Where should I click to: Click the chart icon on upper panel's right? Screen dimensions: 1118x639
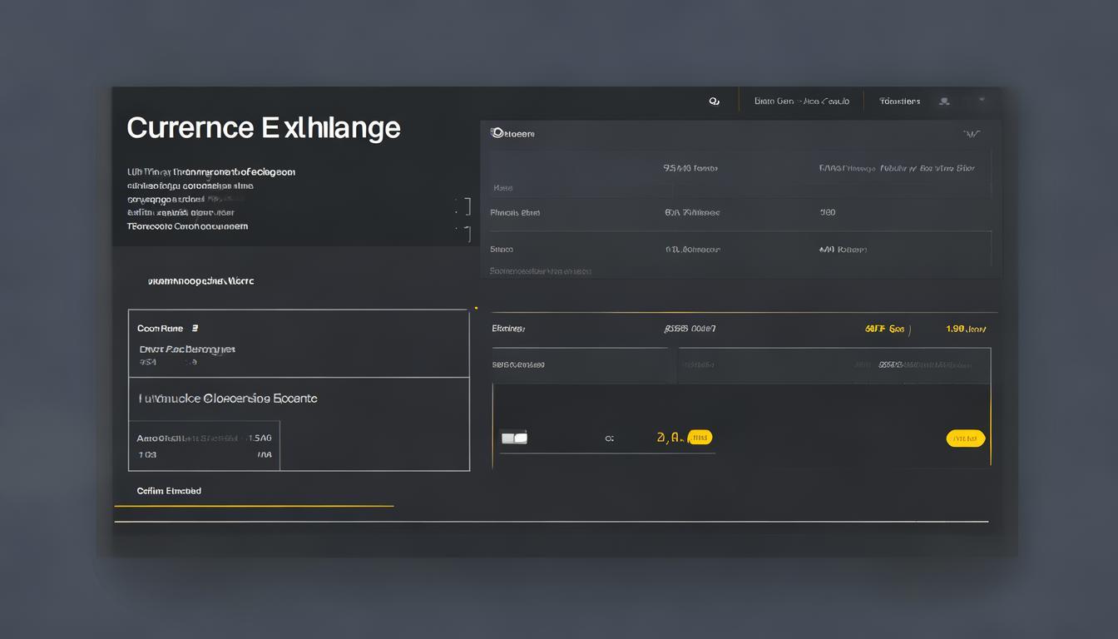(x=971, y=133)
